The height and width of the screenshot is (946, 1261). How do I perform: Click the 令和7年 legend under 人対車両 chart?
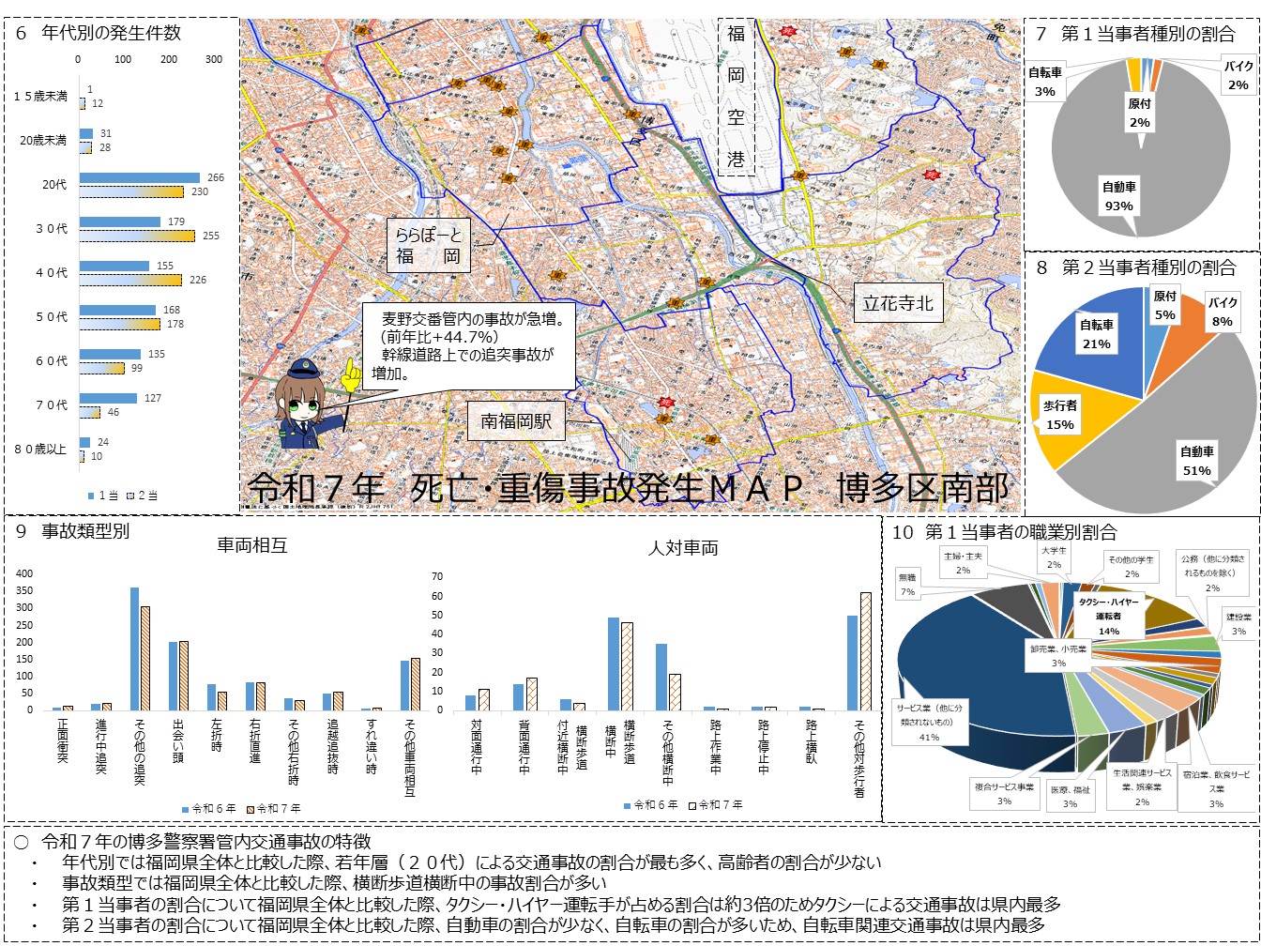(715, 804)
